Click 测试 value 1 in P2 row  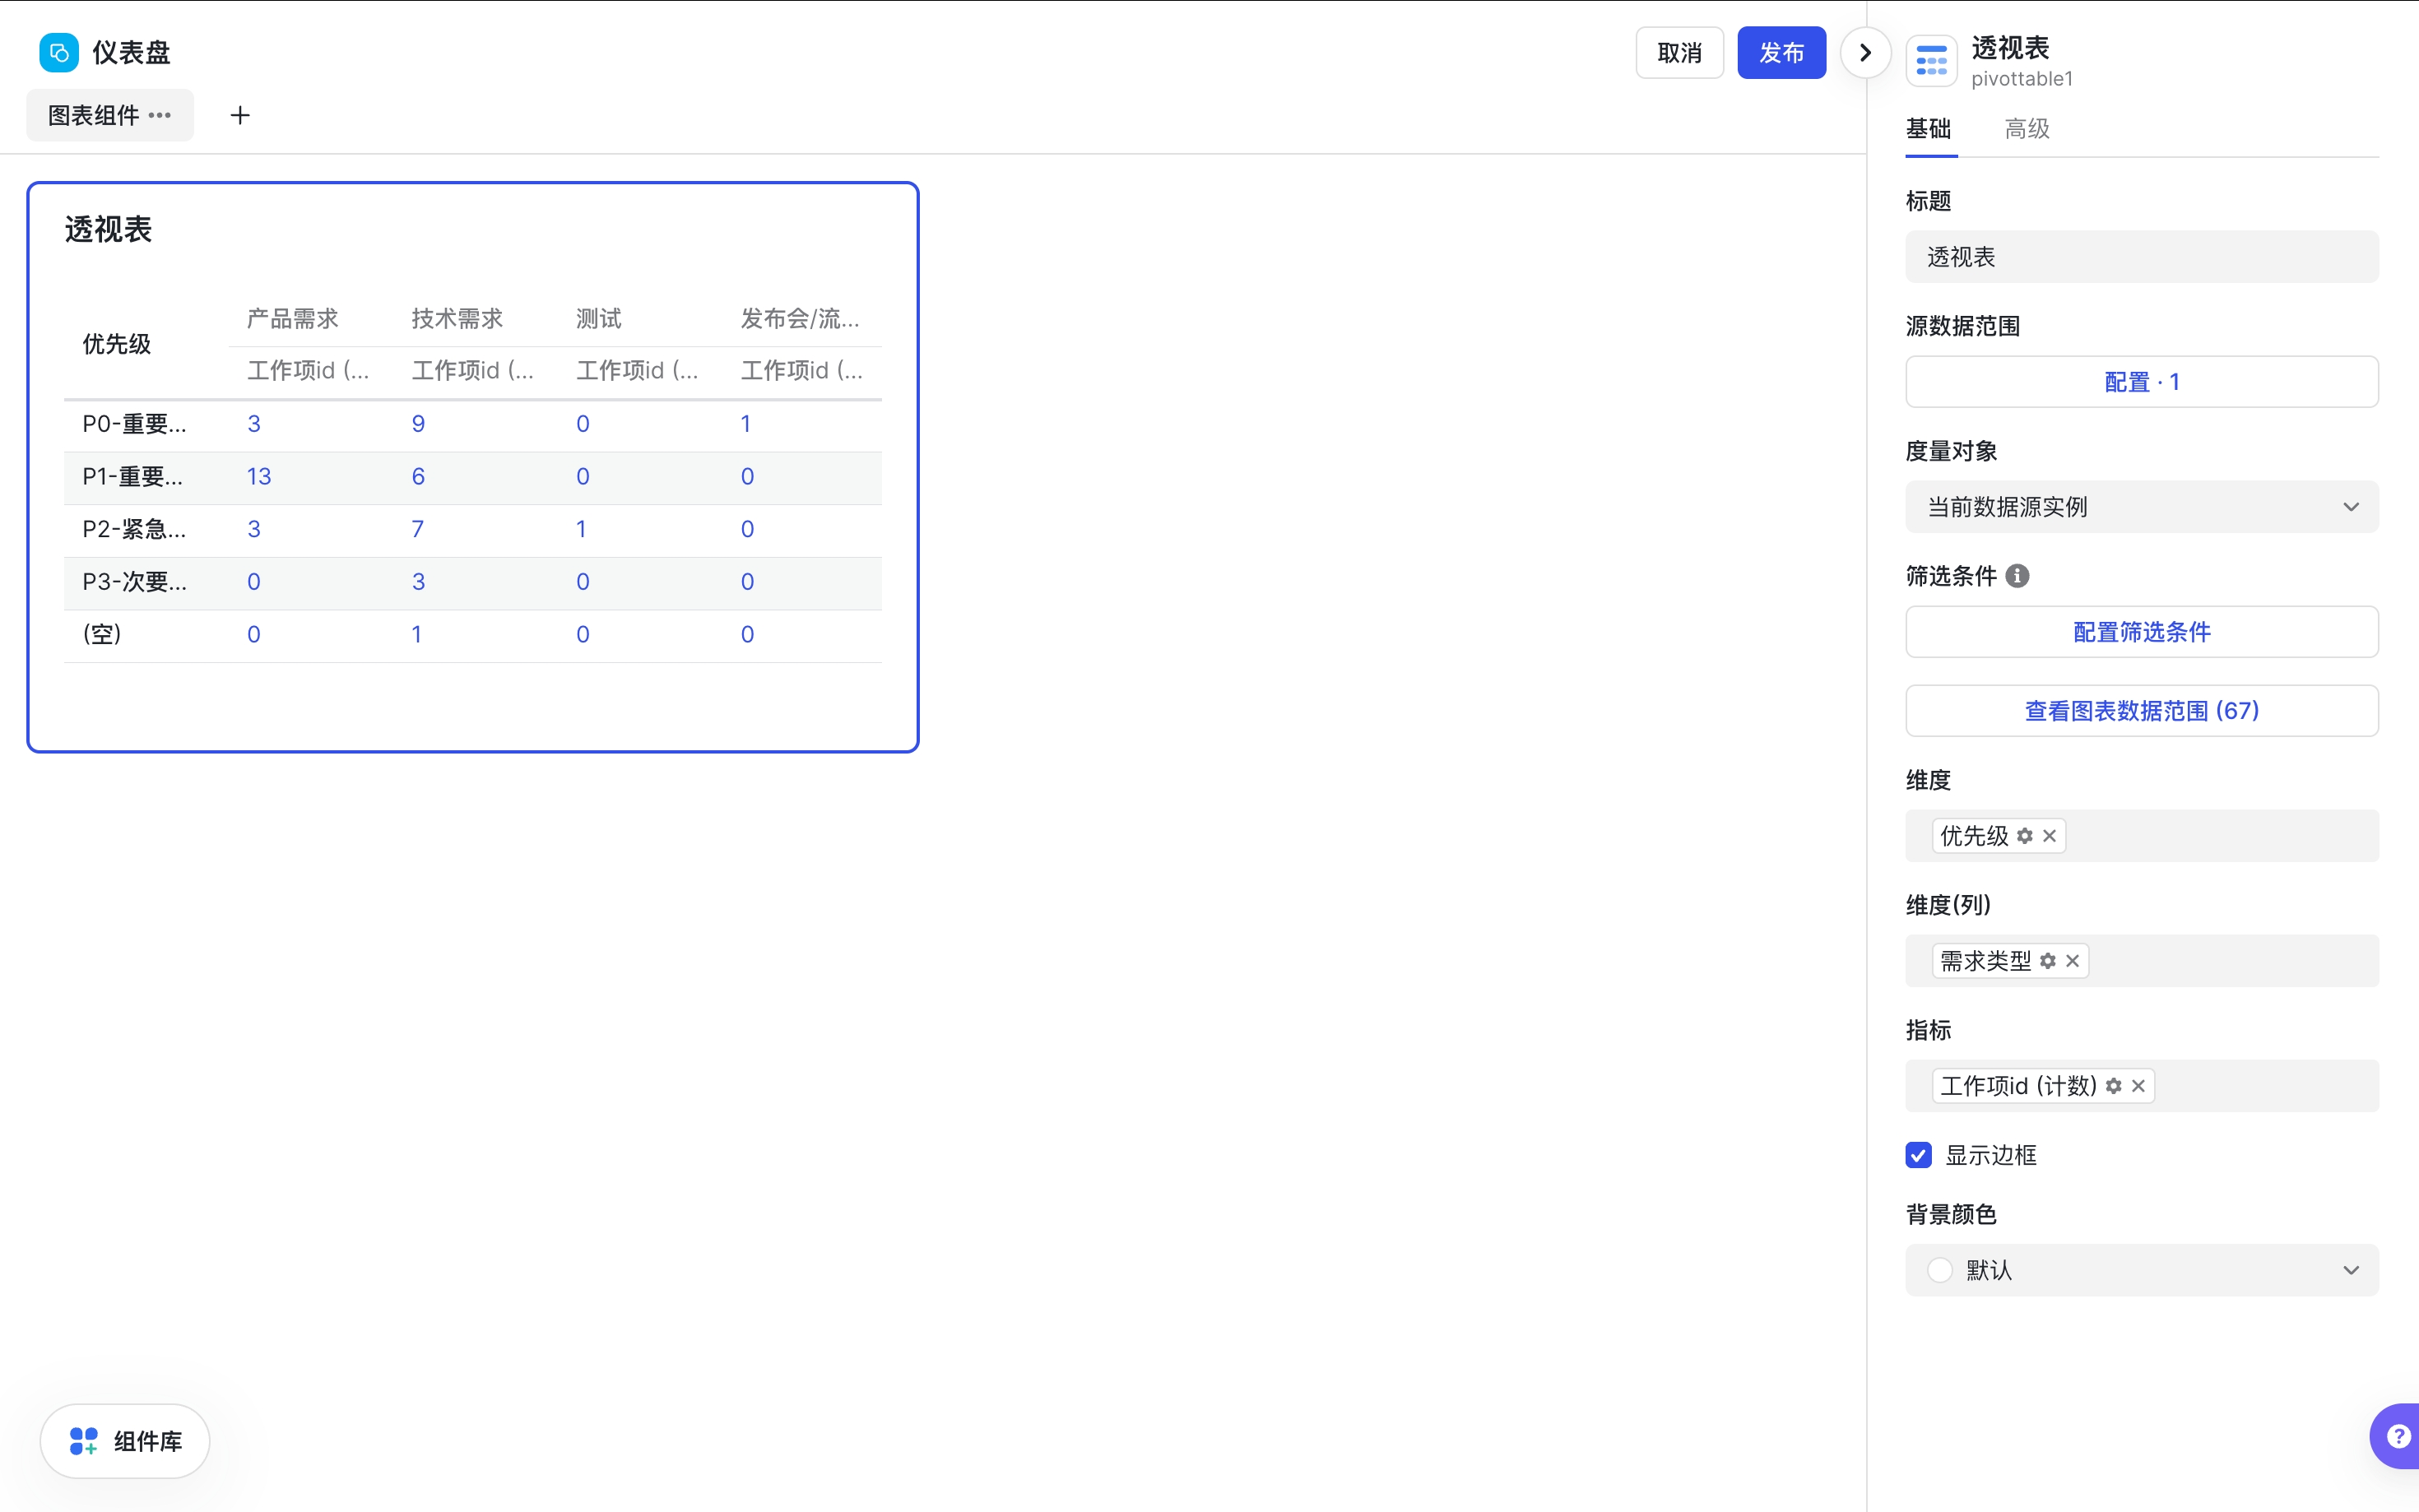tap(581, 529)
